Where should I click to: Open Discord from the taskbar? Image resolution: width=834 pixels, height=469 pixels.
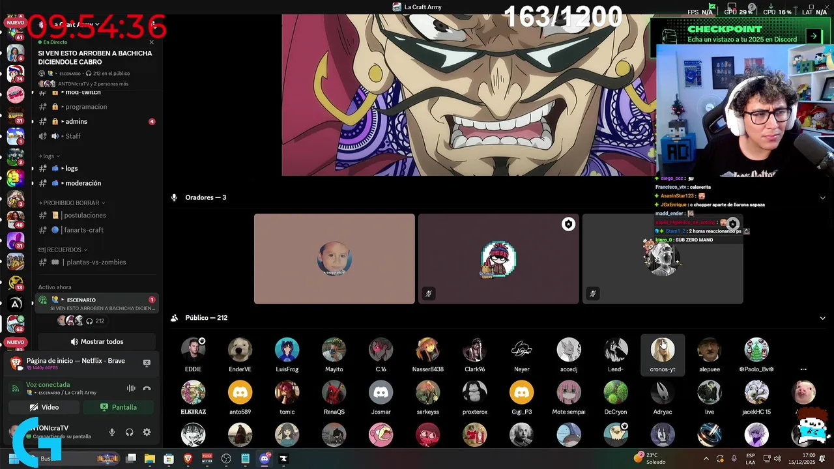click(264, 459)
